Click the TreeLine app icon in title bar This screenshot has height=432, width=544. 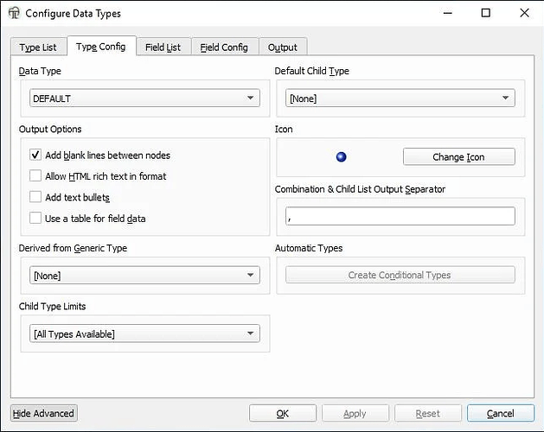[13, 13]
